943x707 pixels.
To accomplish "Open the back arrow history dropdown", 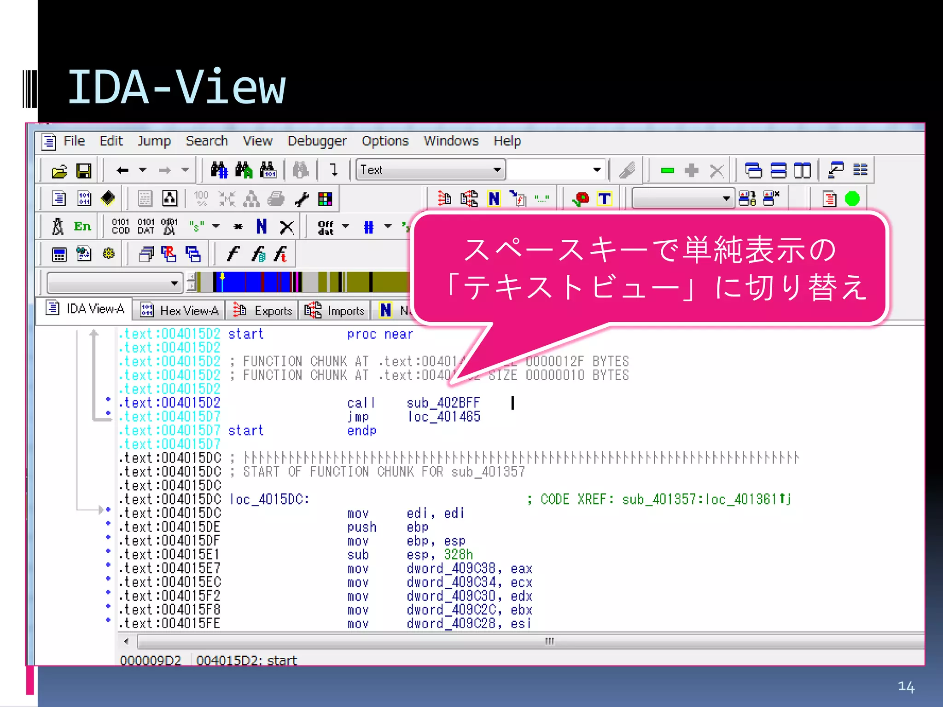I will 143,170.
